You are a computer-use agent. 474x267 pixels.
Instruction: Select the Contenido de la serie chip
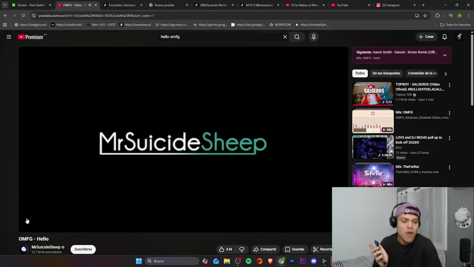click(x=423, y=73)
